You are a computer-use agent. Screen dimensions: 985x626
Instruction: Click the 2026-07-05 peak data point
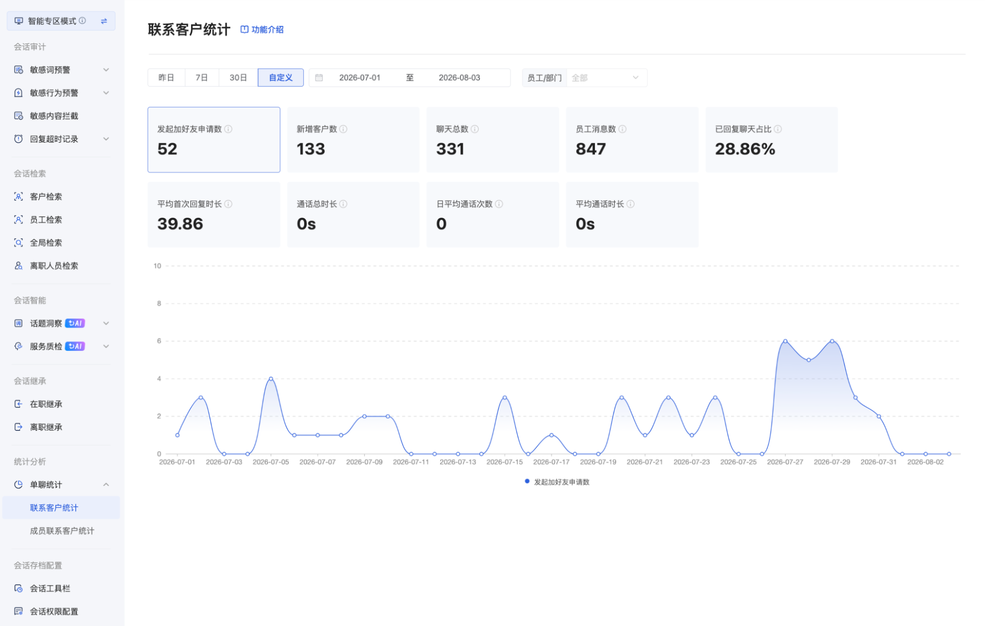coord(271,379)
